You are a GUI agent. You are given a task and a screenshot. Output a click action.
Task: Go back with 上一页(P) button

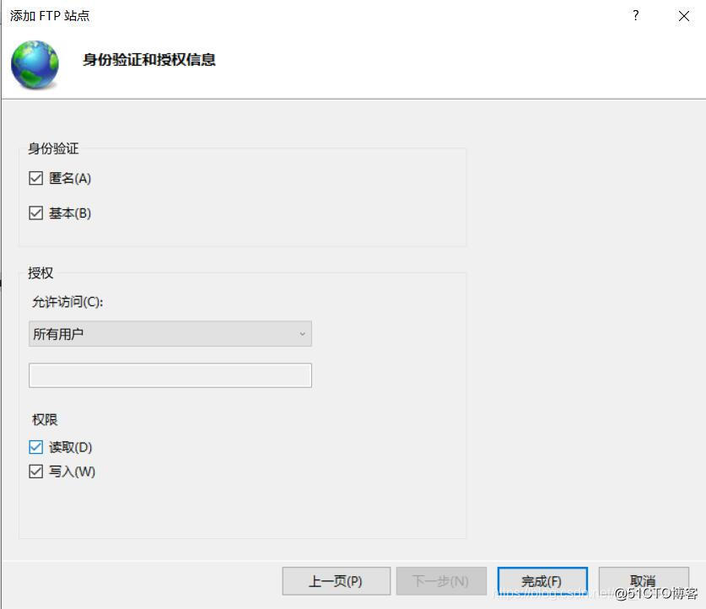[x=336, y=581]
